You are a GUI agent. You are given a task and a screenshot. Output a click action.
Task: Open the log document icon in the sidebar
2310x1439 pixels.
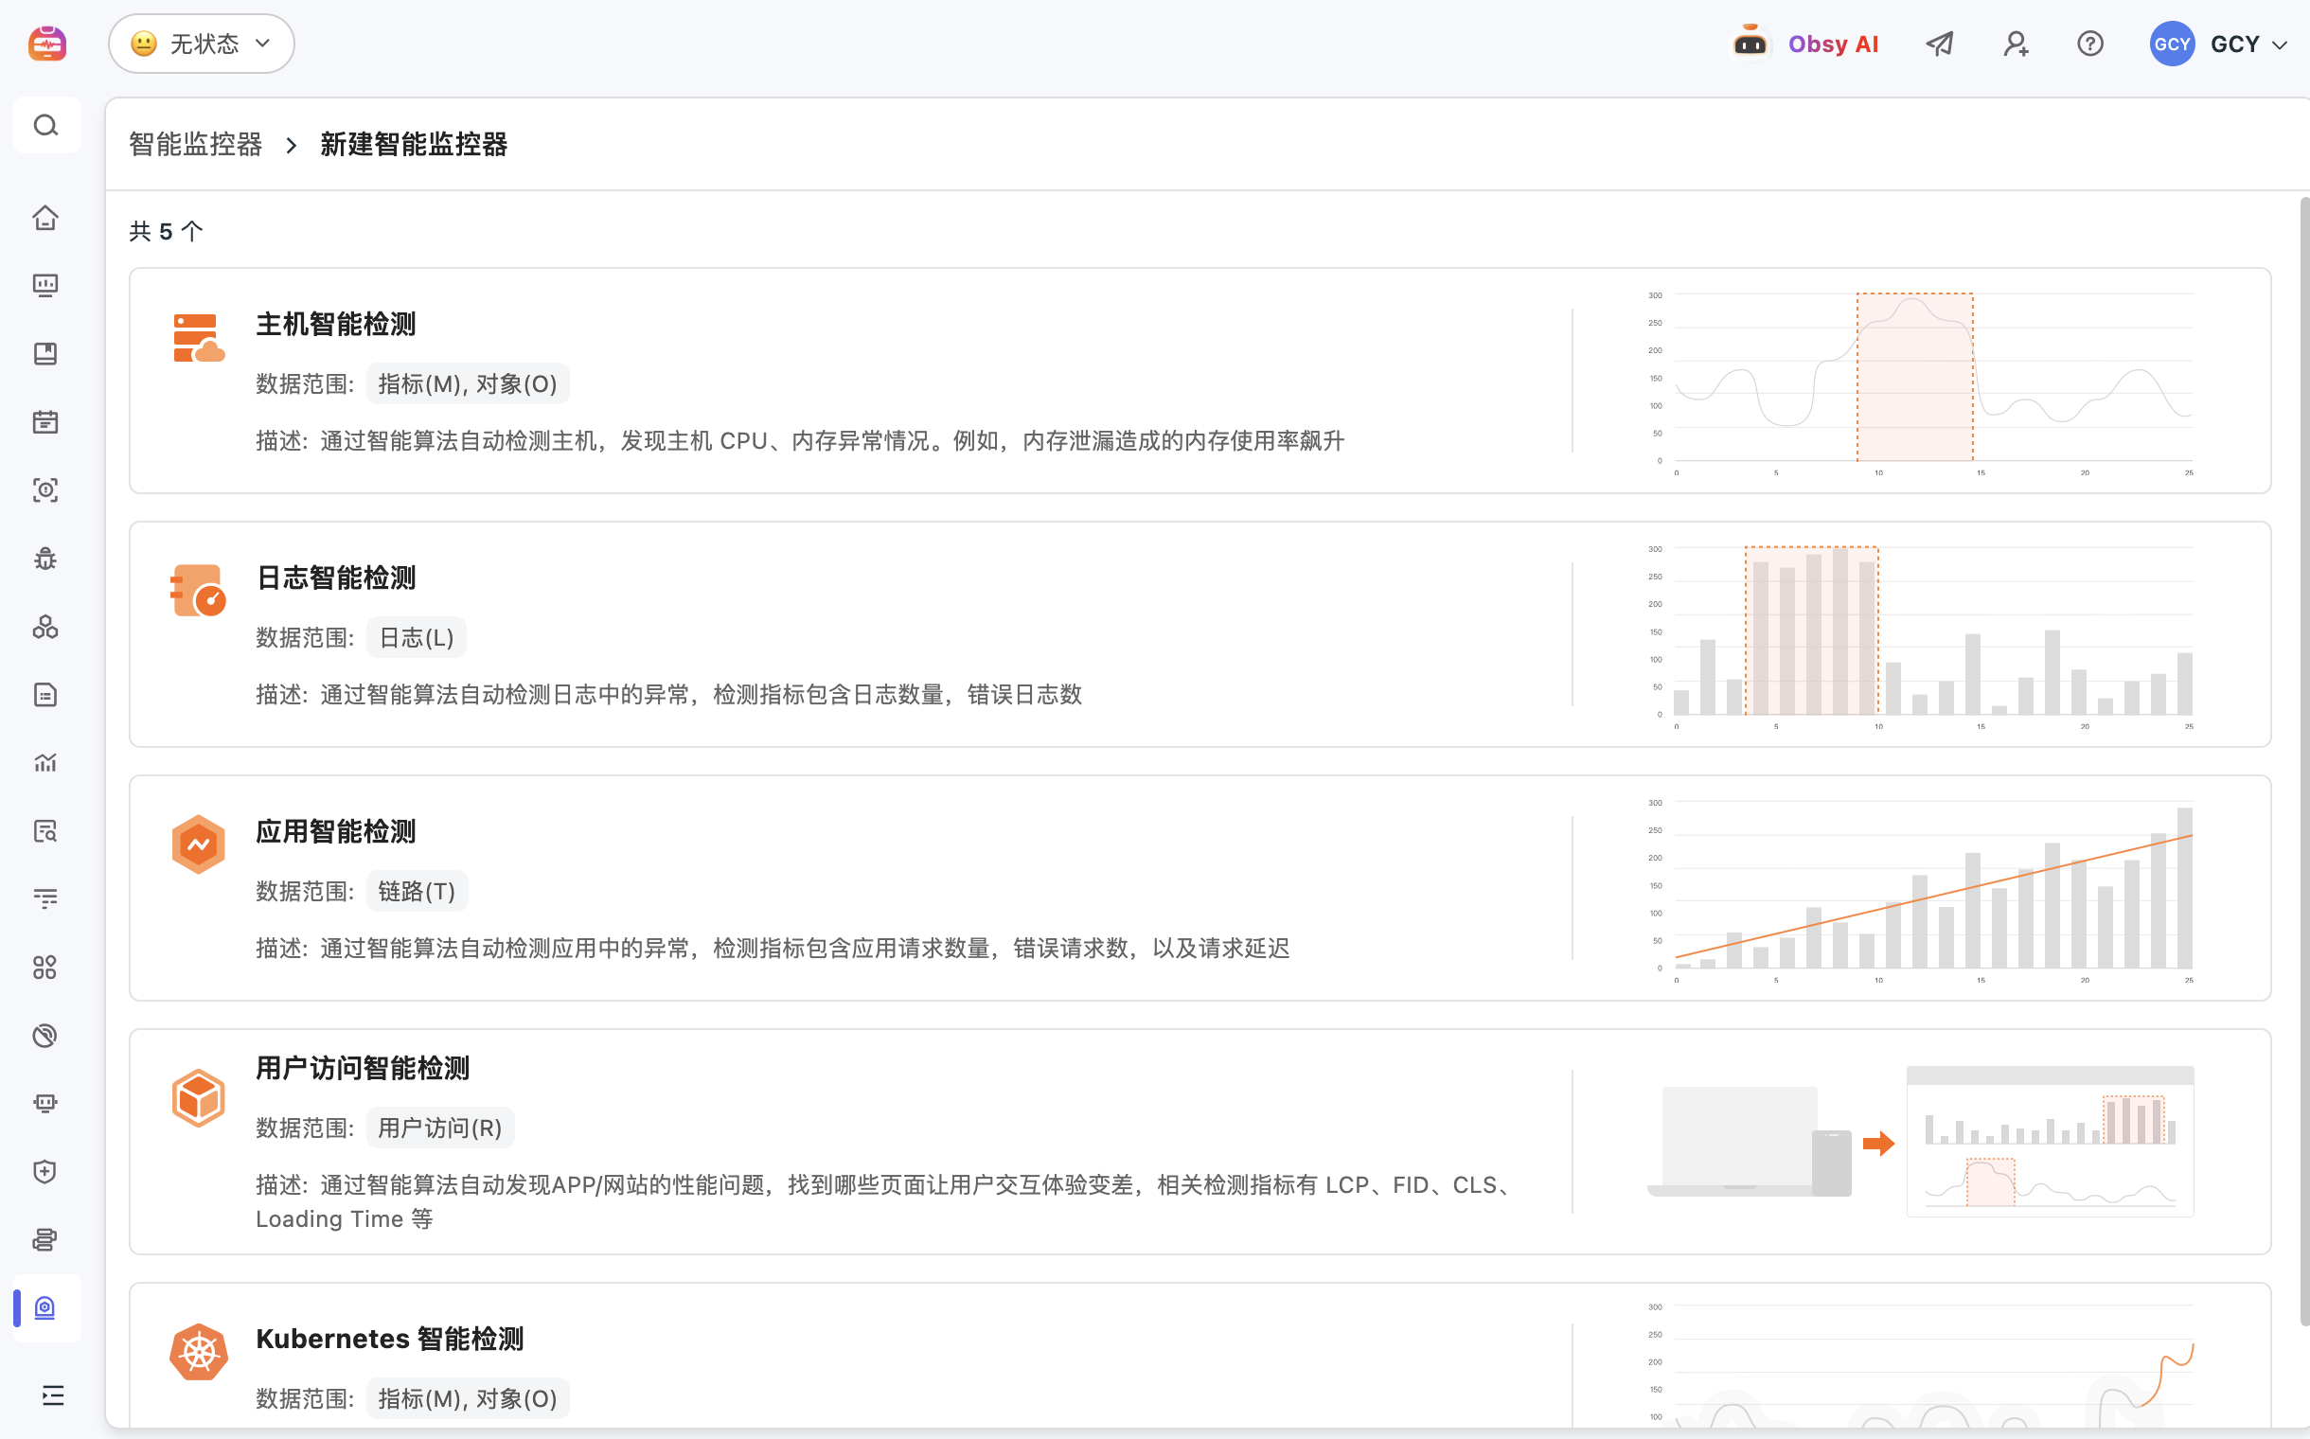point(45,695)
